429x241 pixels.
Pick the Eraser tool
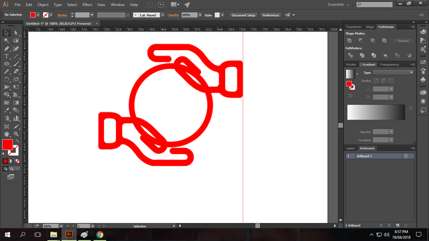pos(16,72)
